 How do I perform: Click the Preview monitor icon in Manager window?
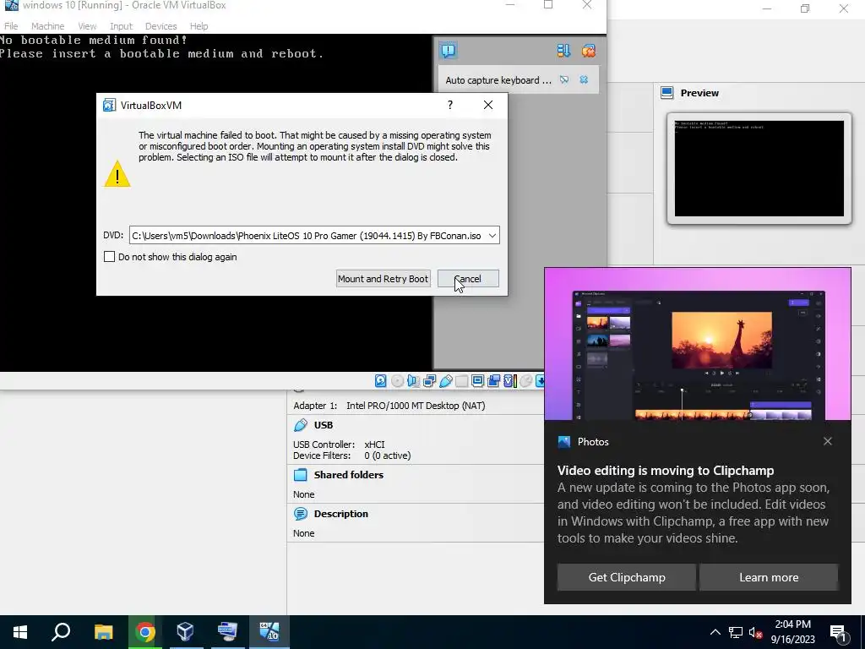(667, 93)
